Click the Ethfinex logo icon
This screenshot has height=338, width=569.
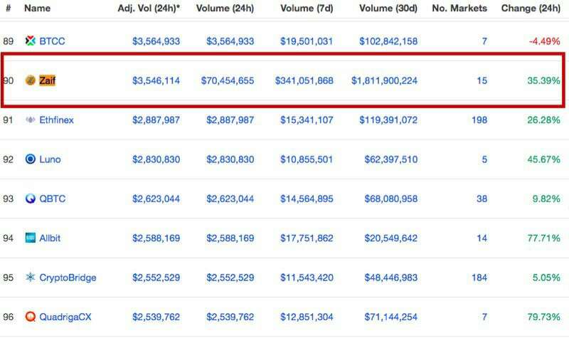tap(30, 120)
